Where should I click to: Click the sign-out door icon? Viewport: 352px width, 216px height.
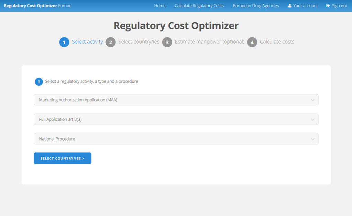click(327, 5)
